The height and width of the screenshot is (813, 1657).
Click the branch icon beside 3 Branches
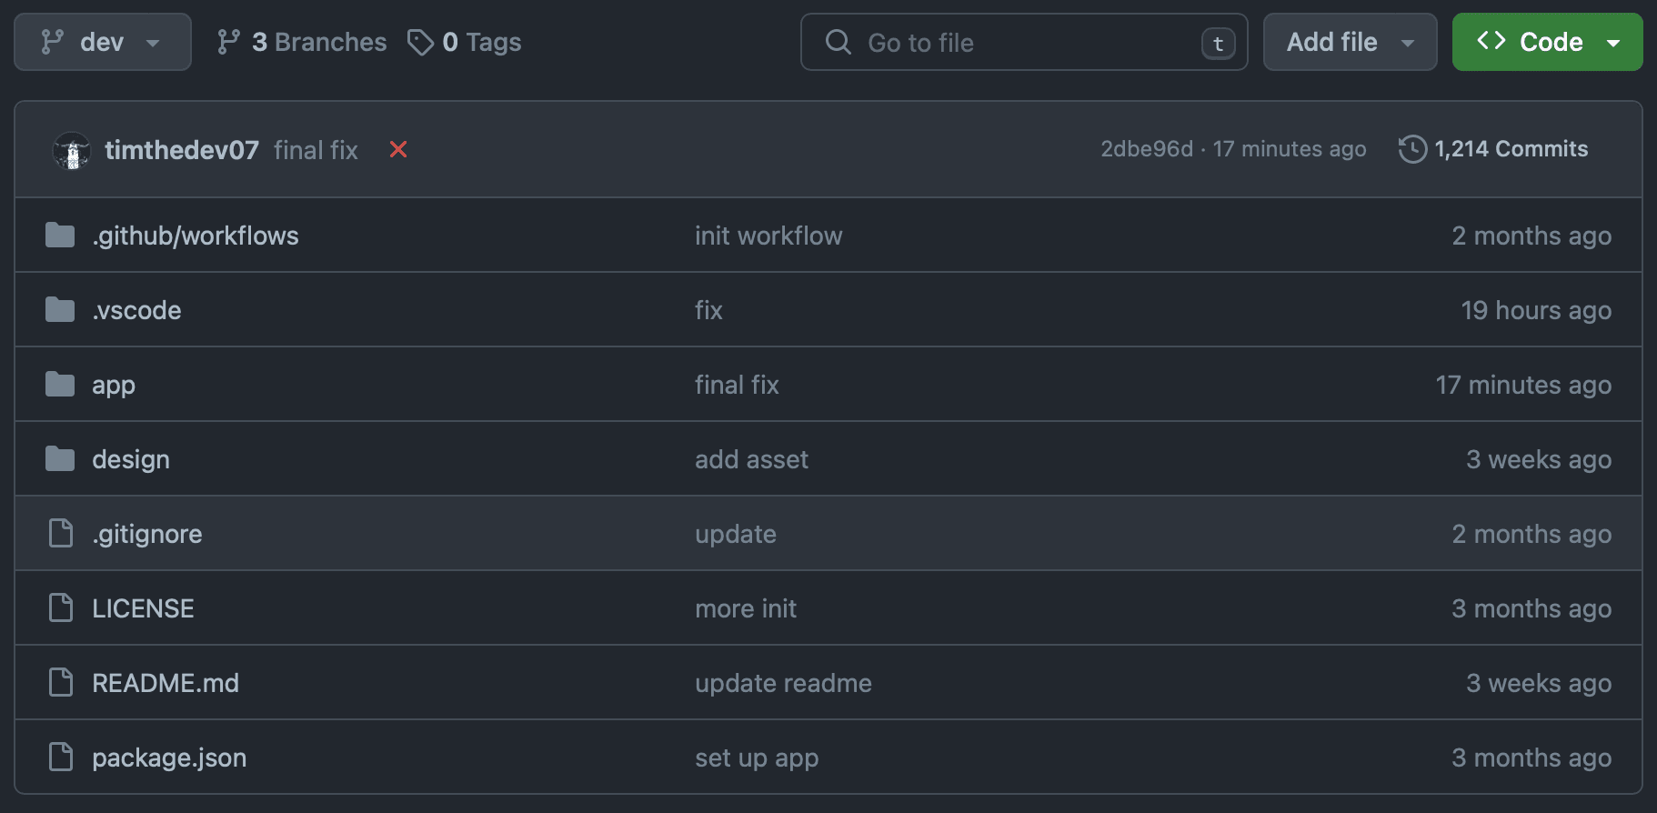coord(229,42)
